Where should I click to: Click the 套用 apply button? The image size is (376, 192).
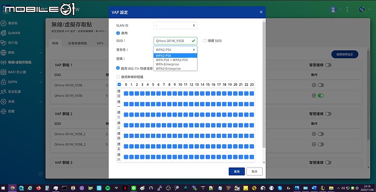click(237, 172)
